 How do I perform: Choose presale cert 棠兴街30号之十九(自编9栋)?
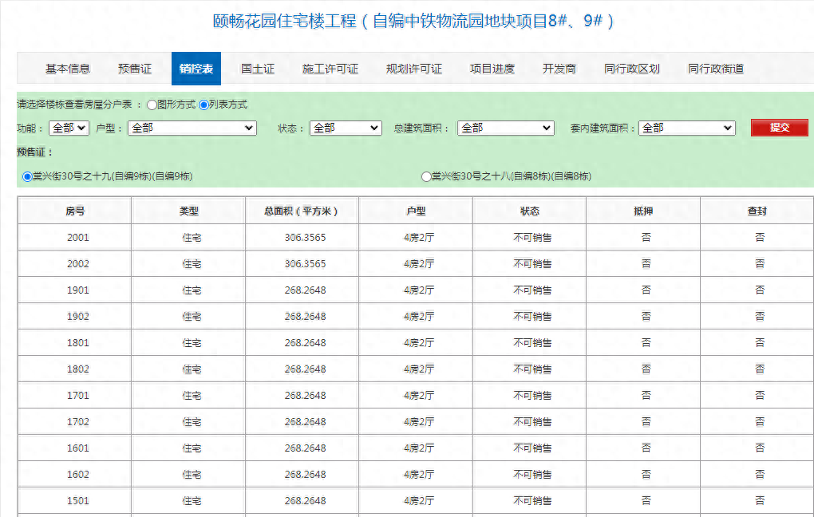point(26,176)
